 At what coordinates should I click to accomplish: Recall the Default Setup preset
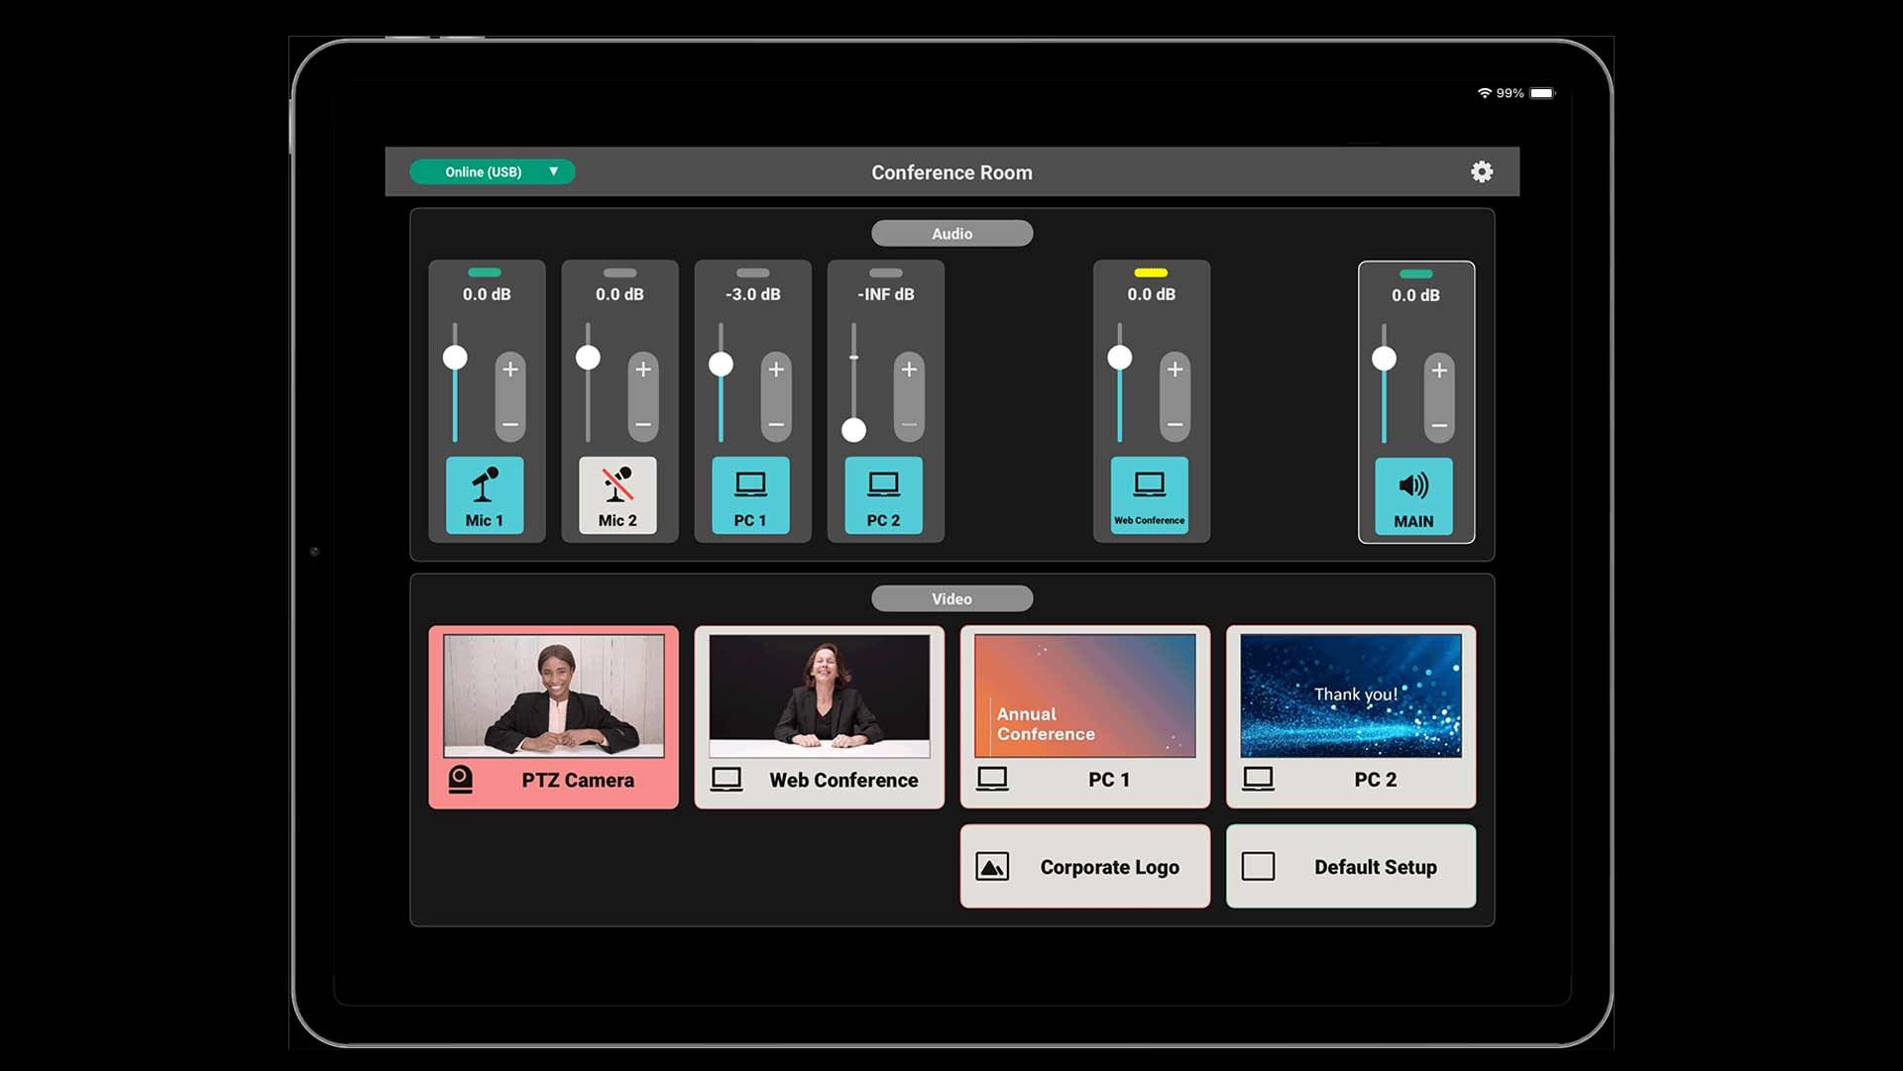coord(1350,866)
